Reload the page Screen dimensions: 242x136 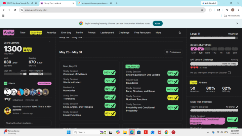pyautogui.click(x=15, y=10)
